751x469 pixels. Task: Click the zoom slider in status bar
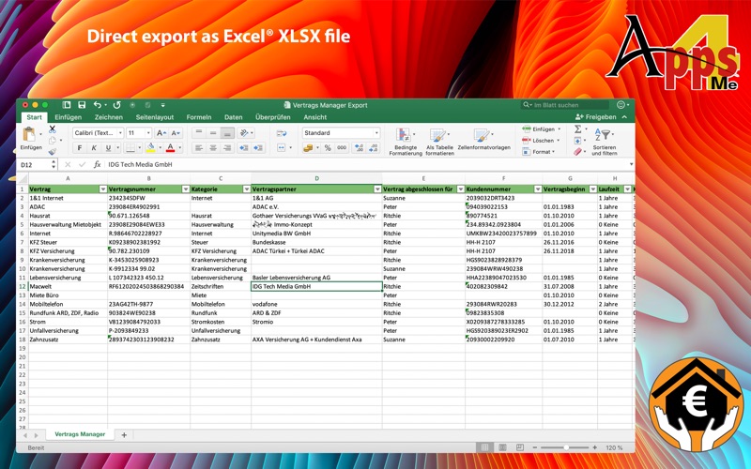click(x=566, y=447)
